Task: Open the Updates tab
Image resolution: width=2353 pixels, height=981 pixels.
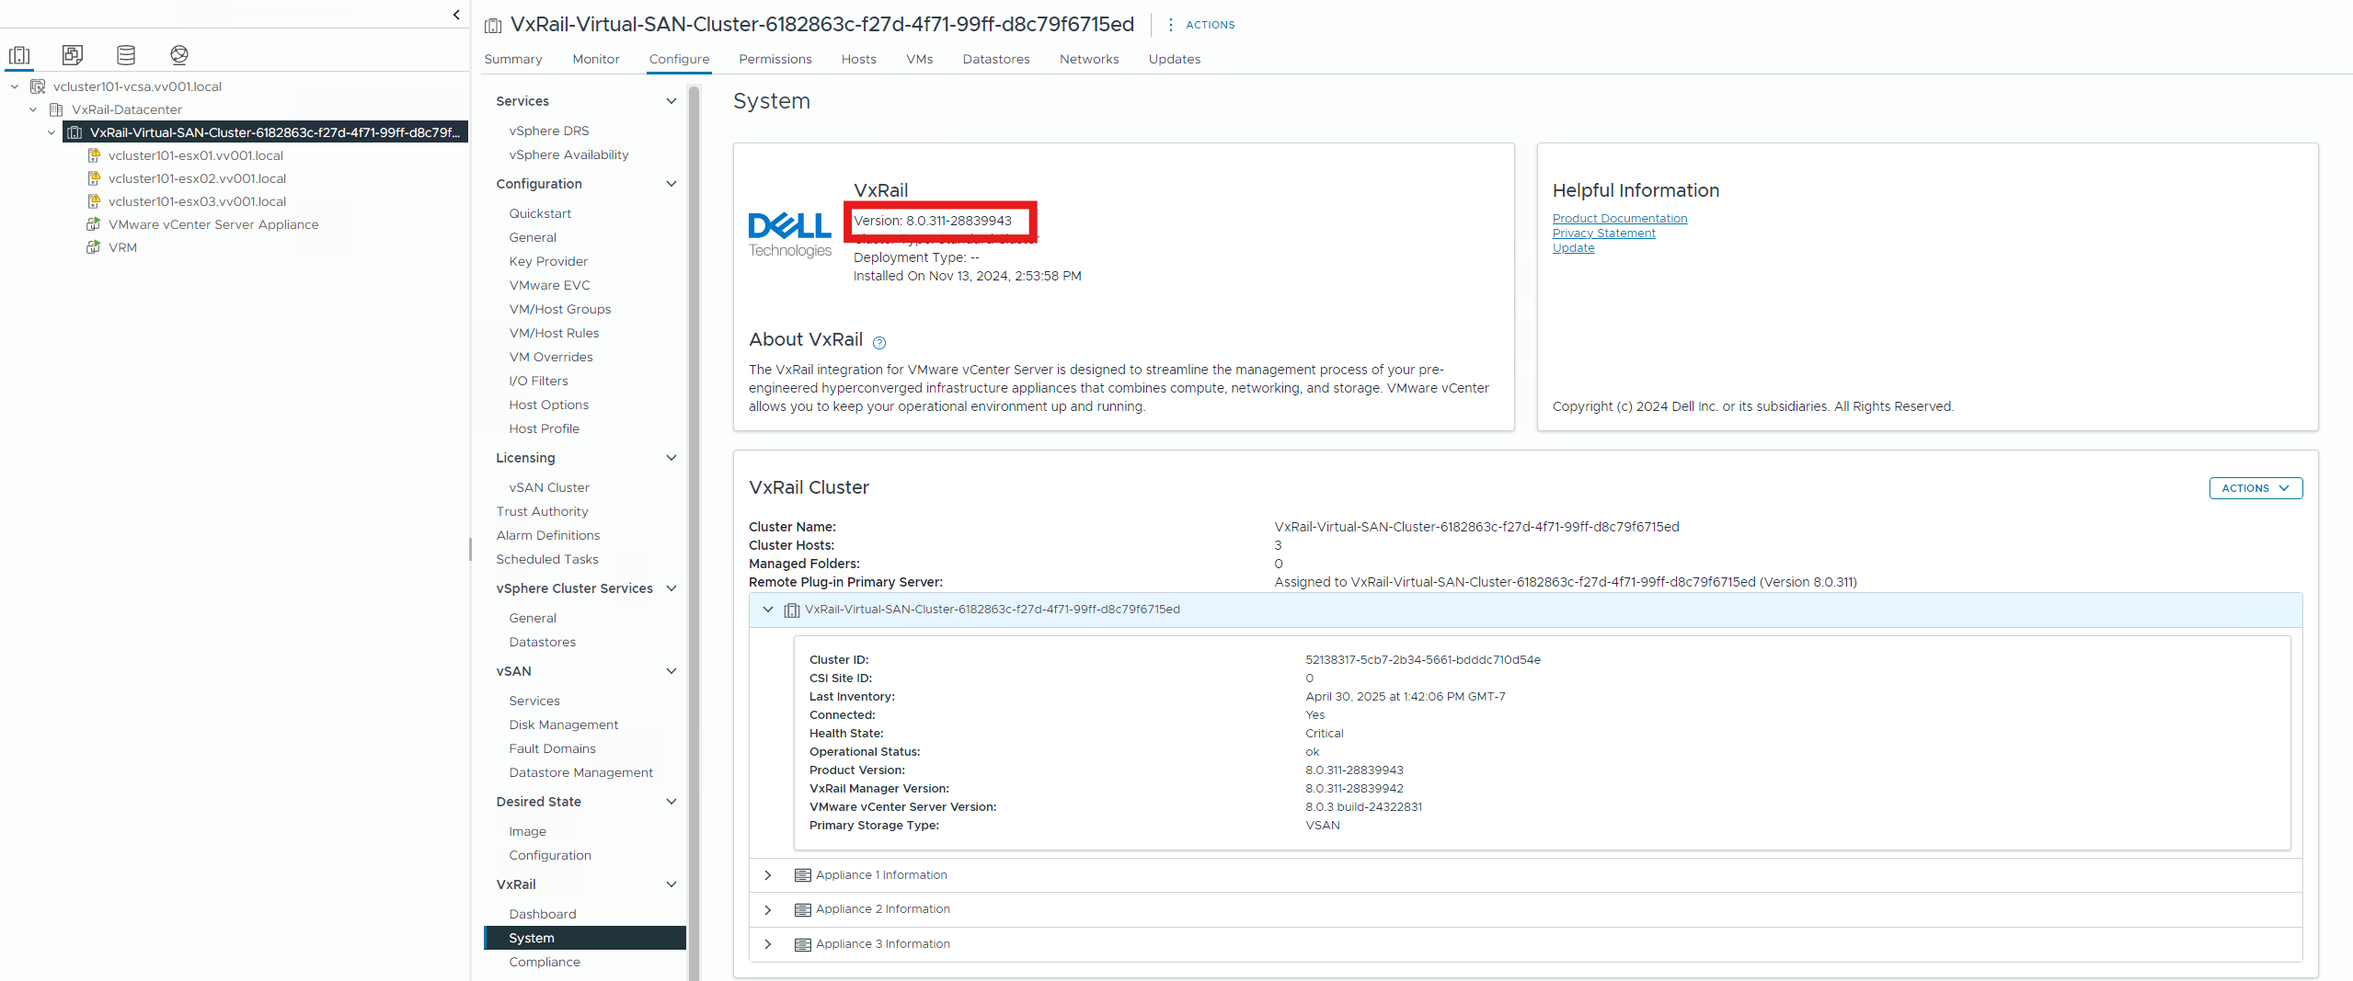Action: tap(1174, 59)
